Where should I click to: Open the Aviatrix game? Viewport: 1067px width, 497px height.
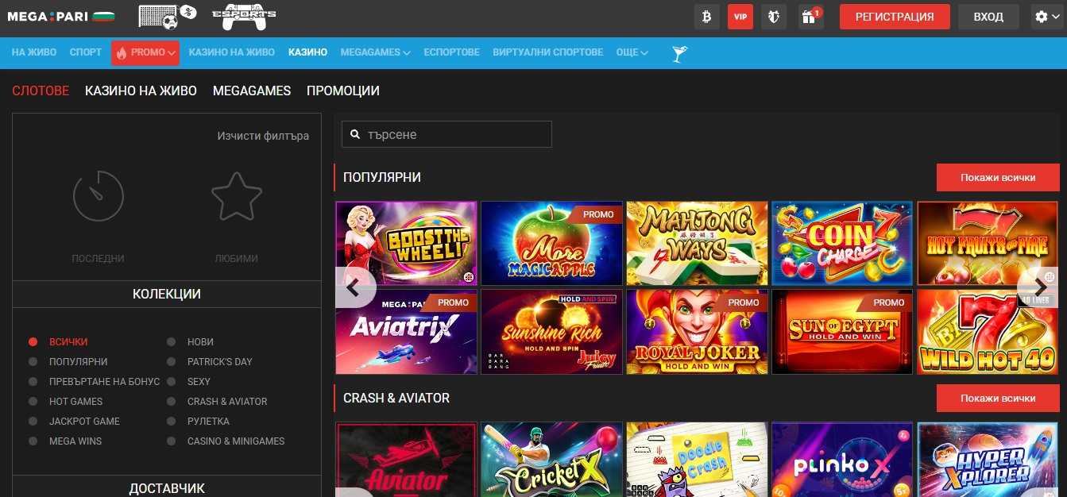click(406, 332)
